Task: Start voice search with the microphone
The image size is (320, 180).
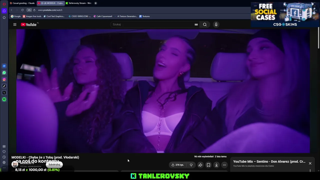Action: [216, 24]
